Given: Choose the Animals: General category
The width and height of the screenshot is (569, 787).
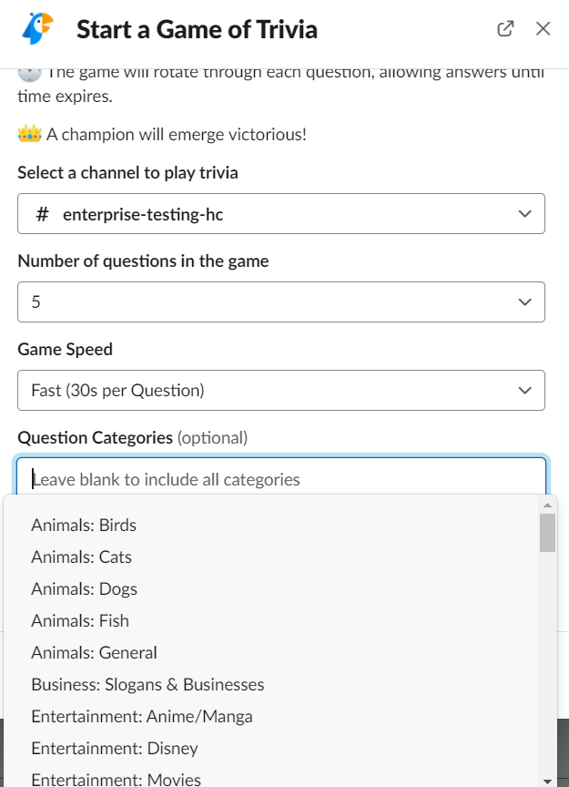Looking at the screenshot, I should point(94,652).
